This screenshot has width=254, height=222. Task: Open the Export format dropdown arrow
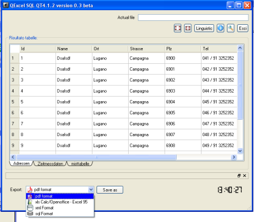91,190
